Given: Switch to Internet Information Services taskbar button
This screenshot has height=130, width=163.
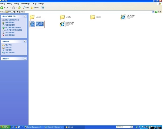Looking at the screenshot, I should [x=34, y=127].
